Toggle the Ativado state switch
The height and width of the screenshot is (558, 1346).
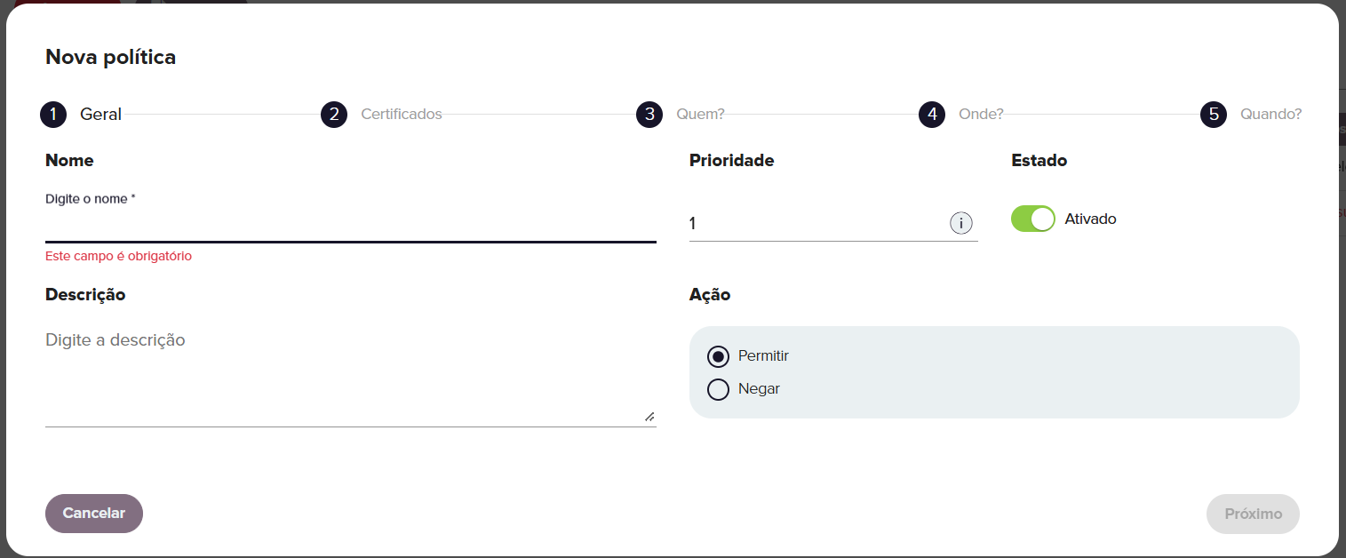1033,219
